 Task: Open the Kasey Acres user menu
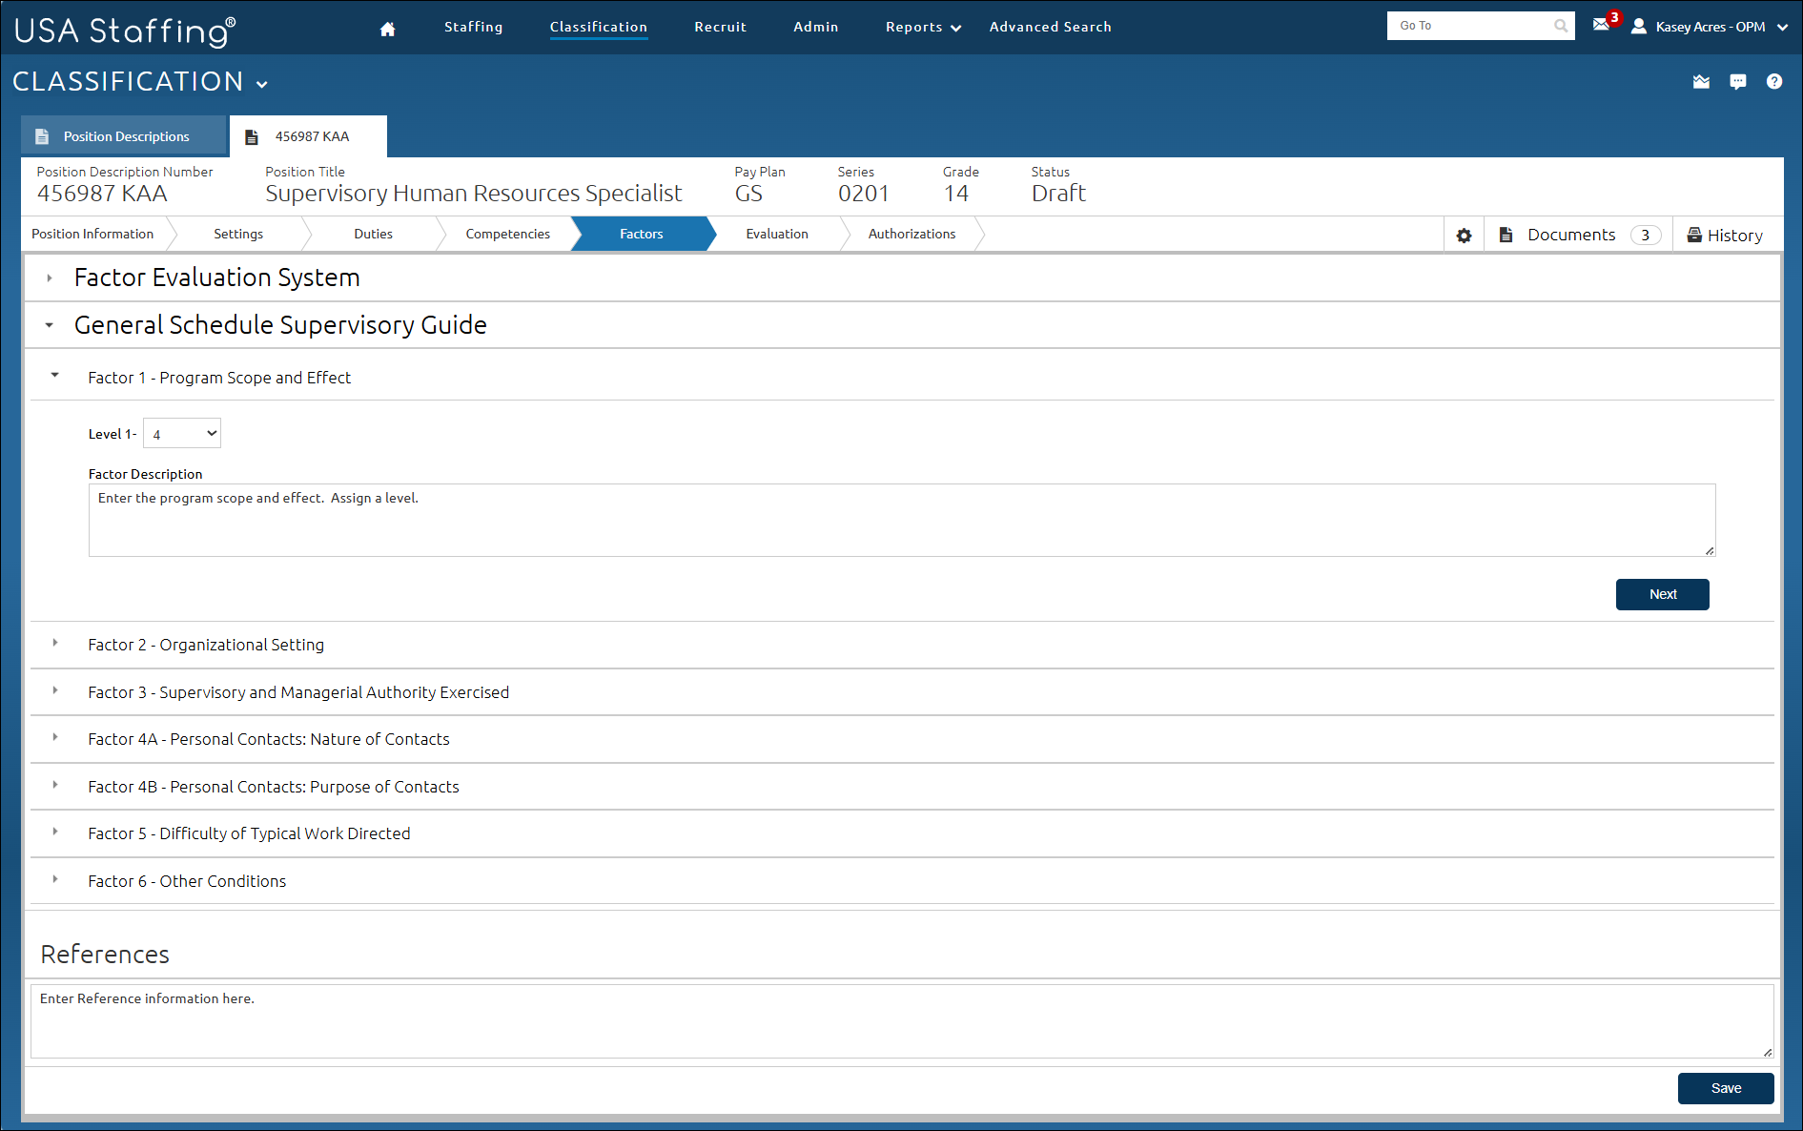pos(1711,27)
